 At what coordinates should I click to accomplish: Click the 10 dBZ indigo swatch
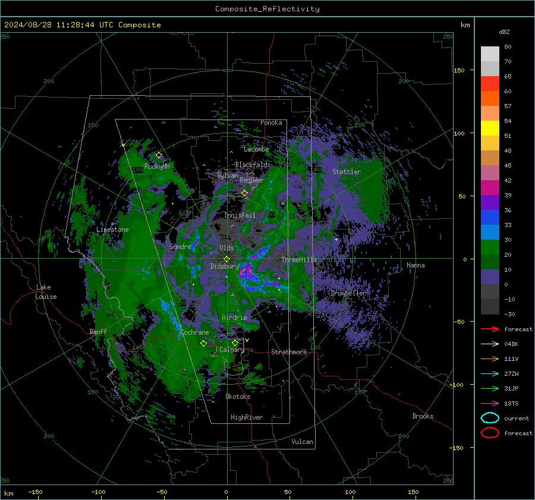490,276
